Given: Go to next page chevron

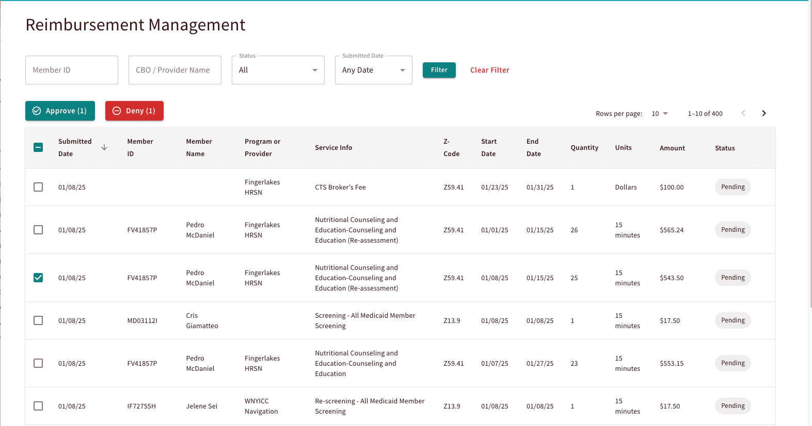Looking at the screenshot, I should pos(764,113).
